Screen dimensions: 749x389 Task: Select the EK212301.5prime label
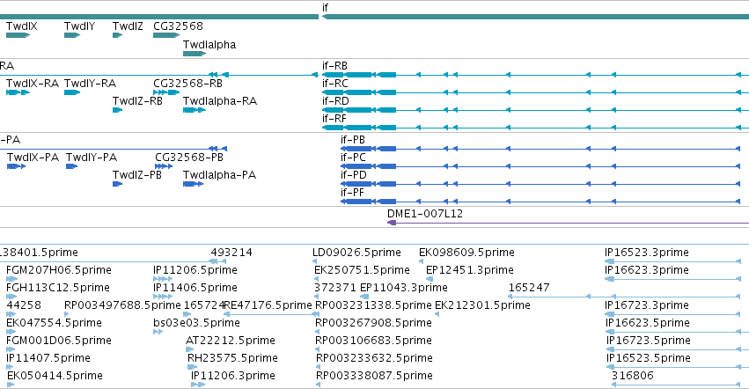click(482, 306)
